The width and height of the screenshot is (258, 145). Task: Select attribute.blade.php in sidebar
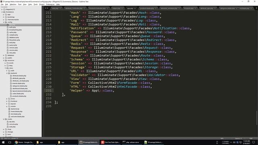point(19,76)
